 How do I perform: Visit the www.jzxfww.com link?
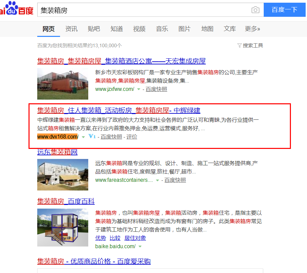(x=115, y=89)
